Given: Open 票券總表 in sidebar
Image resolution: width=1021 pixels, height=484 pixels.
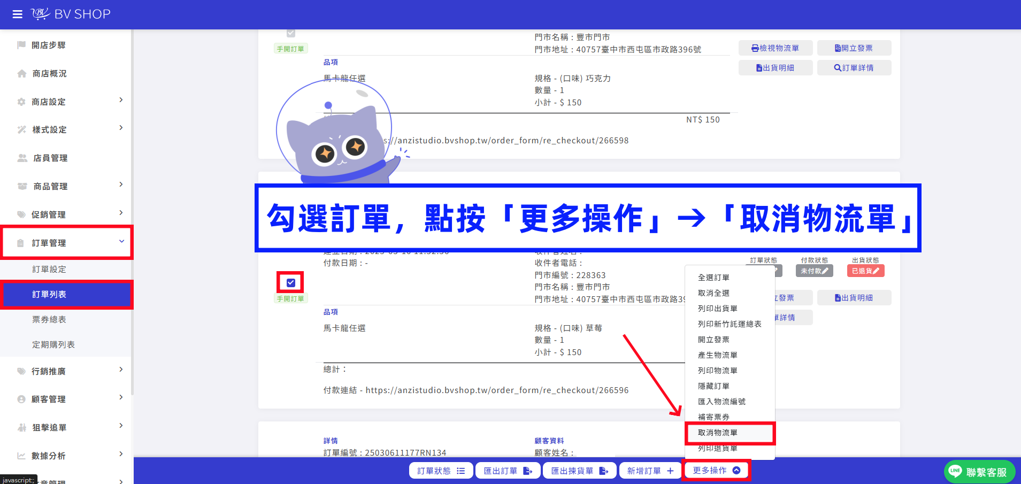Looking at the screenshot, I should (x=49, y=319).
